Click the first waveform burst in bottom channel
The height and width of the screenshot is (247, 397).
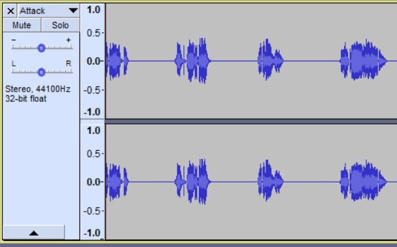[117, 182]
